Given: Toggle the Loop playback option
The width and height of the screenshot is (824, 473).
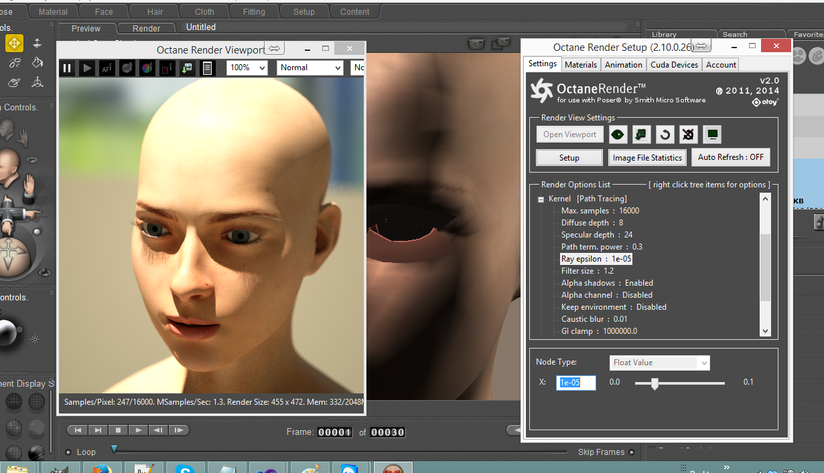Looking at the screenshot, I should click(x=68, y=452).
